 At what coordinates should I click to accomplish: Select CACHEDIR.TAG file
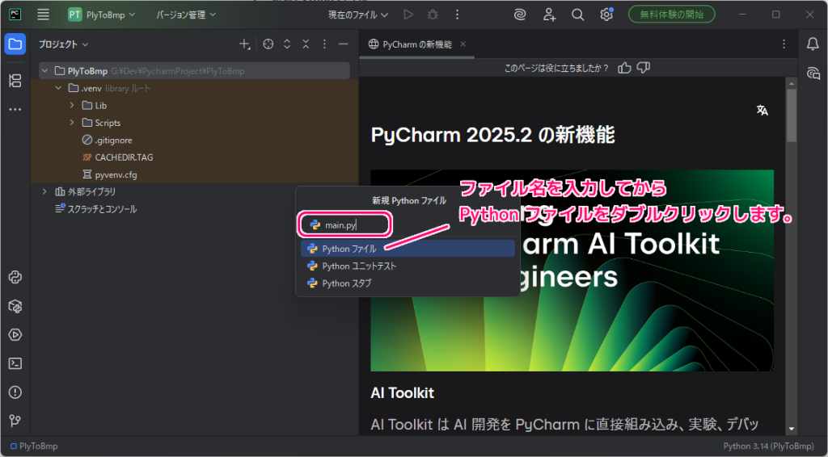(x=118, y=157)
